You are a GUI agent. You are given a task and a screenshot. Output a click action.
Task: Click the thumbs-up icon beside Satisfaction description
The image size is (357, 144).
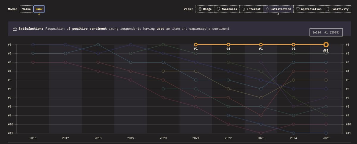point(15,29)
